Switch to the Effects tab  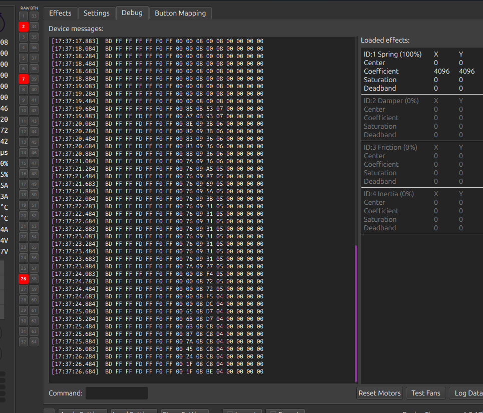pos(60,13)
